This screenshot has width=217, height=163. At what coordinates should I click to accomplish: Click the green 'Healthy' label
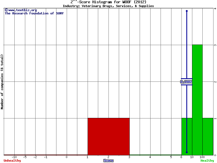[x=207, y=161]
